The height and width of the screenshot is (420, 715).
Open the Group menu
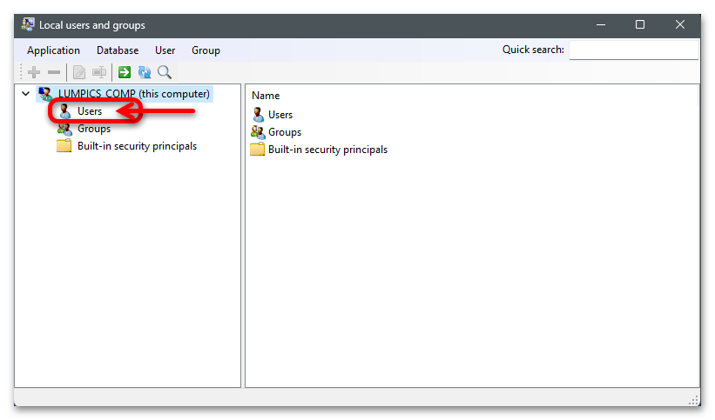point(206,50)
